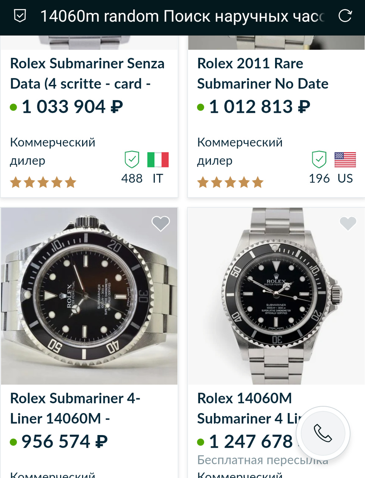Click the 1 012 813 ₽ price
Viewport: 365px width, 478px height.
[x=259, y=107]
